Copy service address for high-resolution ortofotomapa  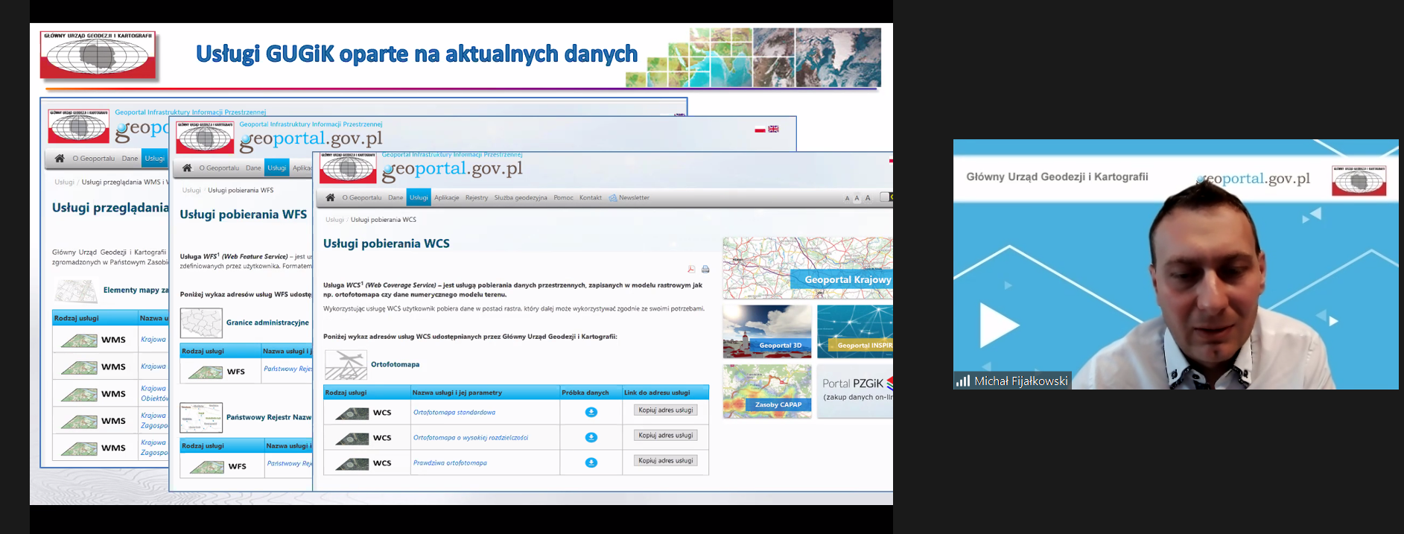tap(665, 436)
